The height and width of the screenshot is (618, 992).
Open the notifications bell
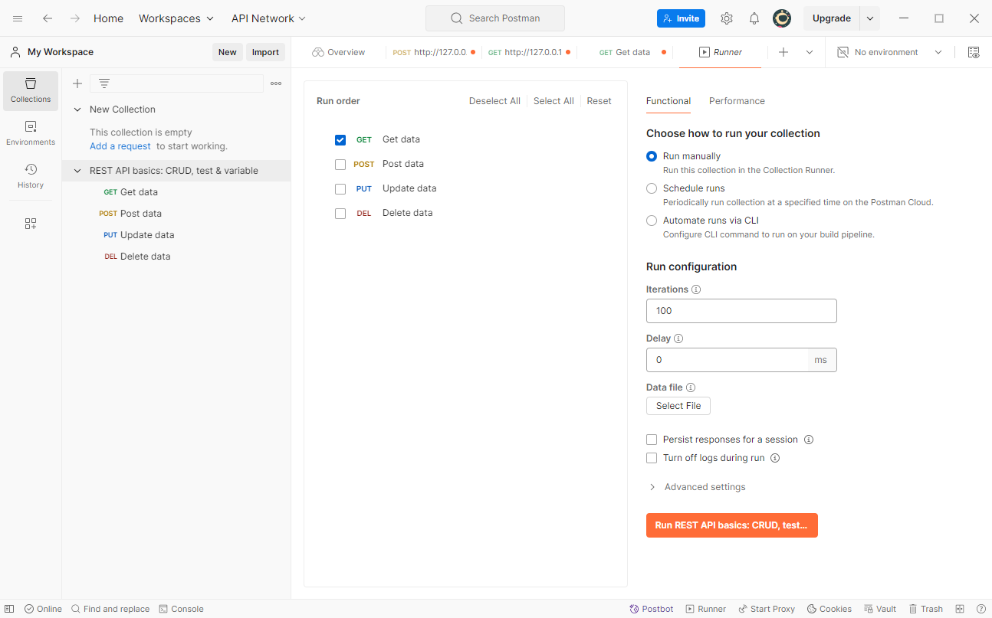[754, 18]
